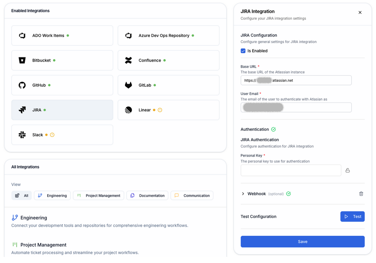Click the 'JIRA Authentication' heading text
Viewport: 376px width, 263px height.
(x=260, y=140)
